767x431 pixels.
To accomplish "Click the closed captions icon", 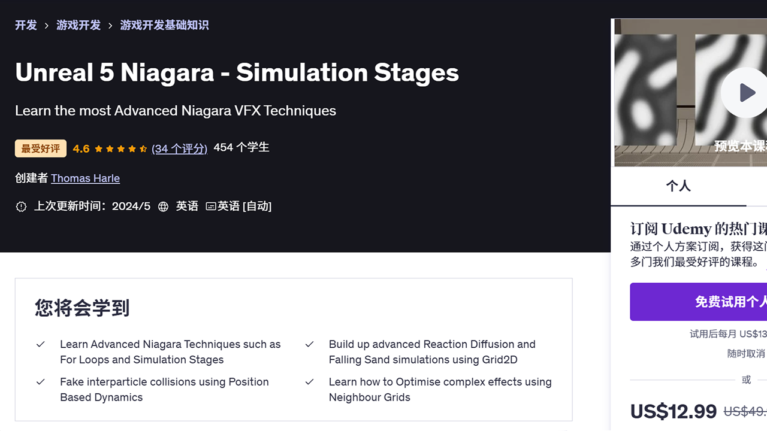I will pos(211,207).
